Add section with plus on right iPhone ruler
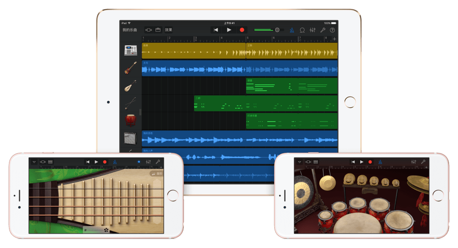The image size is (458, 248). click(427, 168)
